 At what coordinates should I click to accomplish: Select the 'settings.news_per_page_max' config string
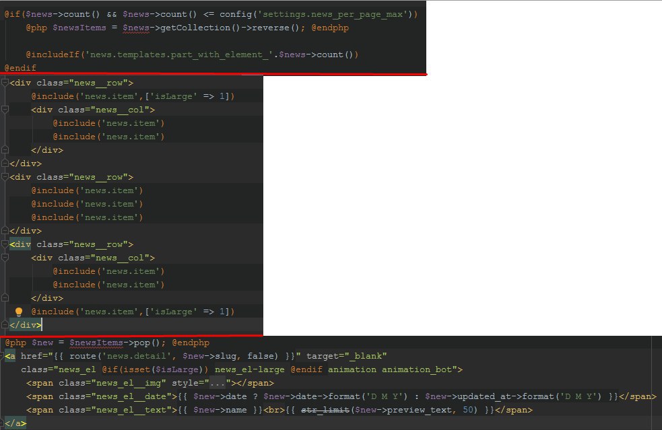pos(333,14)
